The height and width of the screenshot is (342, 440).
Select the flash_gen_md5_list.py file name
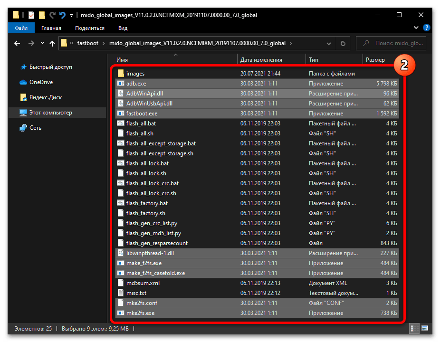click(154, 233)
